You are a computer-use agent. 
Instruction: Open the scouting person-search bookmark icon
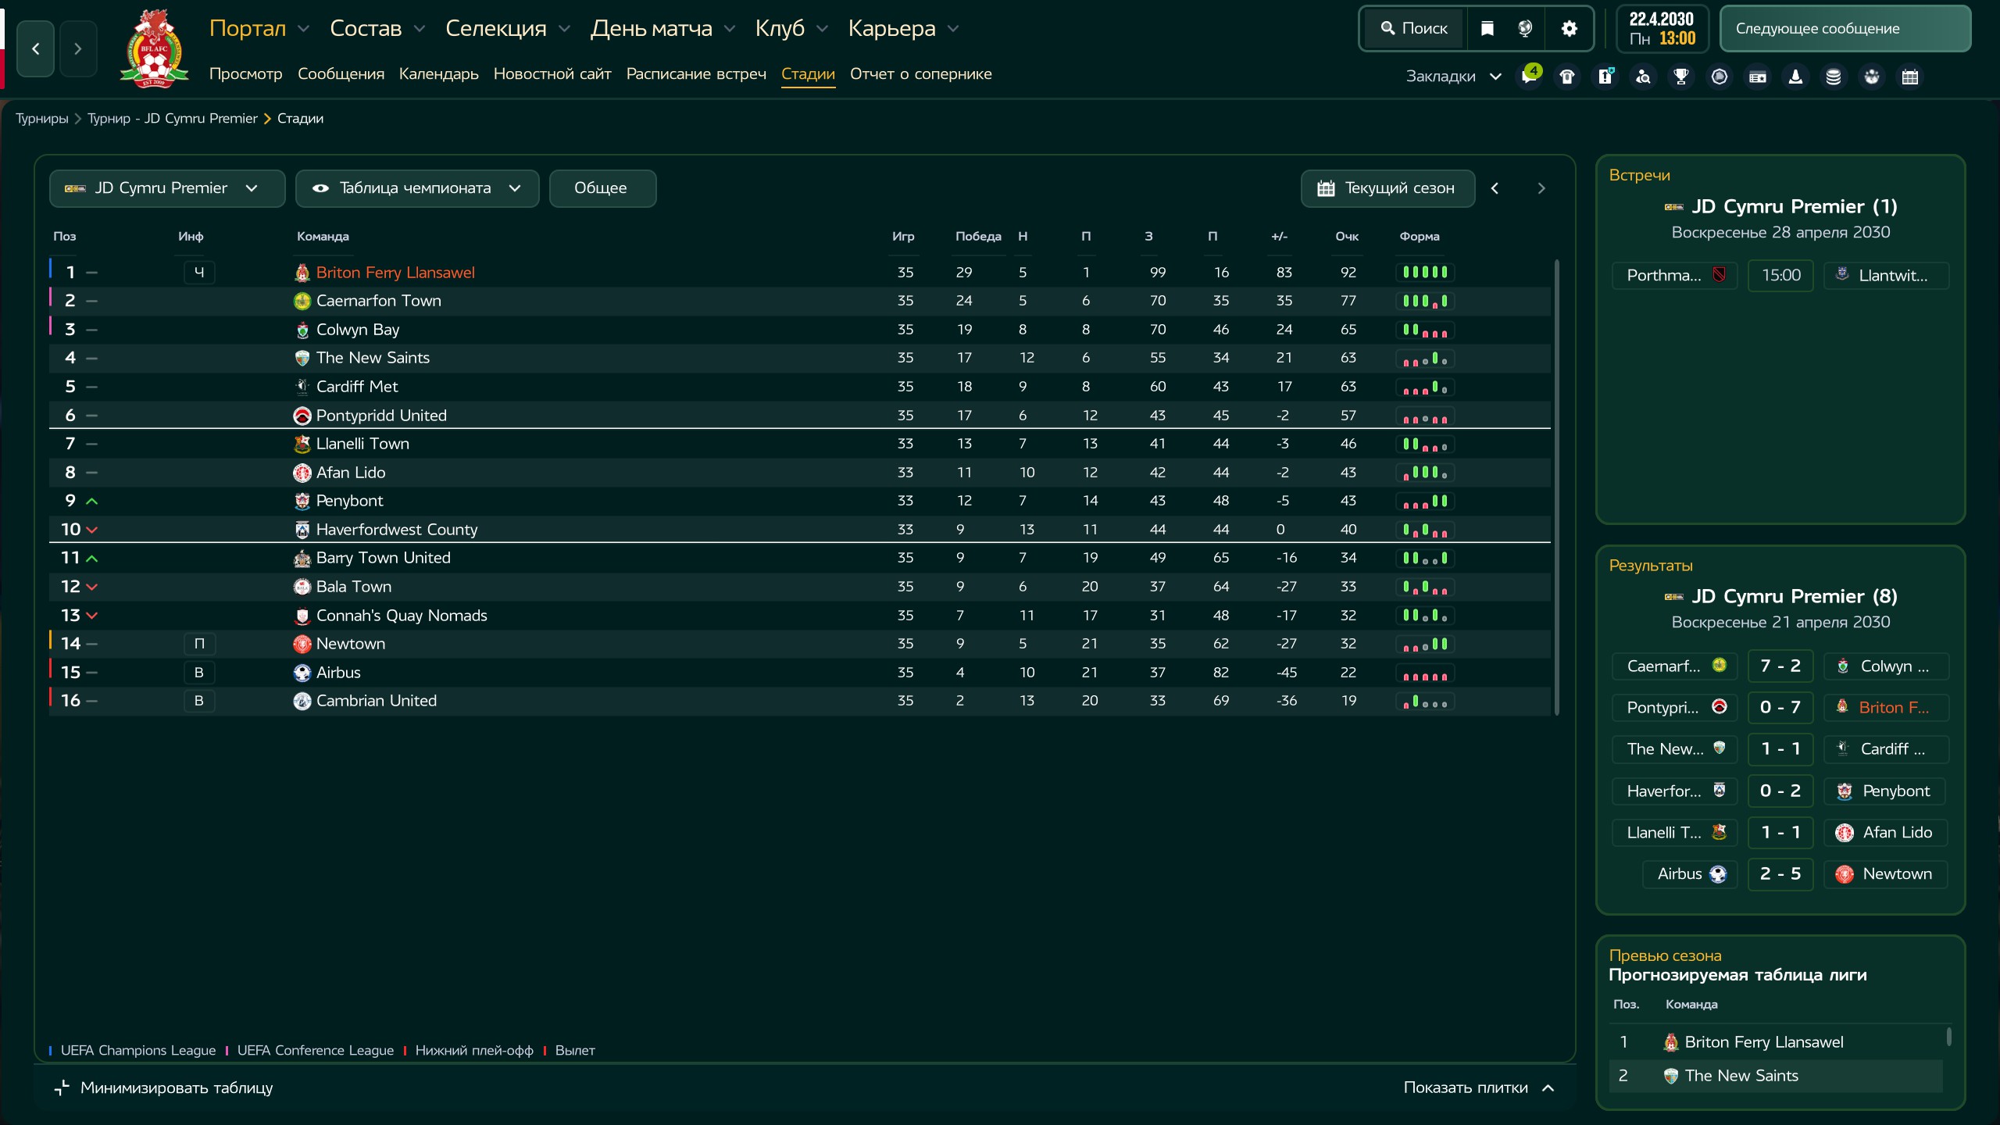pos(1644,77)
